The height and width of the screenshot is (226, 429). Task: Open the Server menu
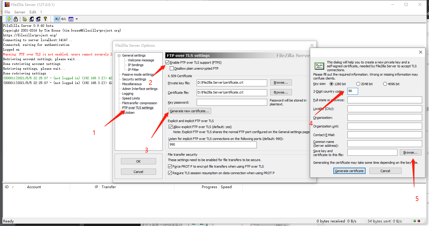pyautogui.click(x=20, y=12)
